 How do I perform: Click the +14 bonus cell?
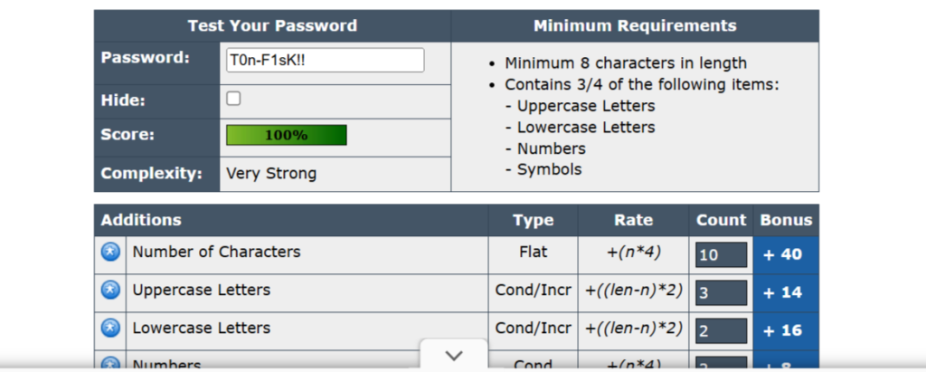point(783,292)
